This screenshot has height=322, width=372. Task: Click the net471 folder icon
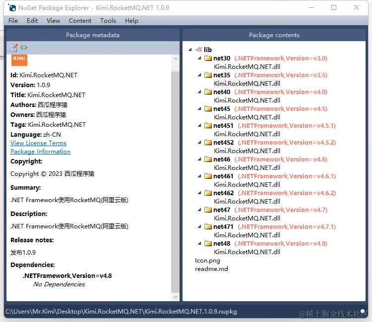click(208, 226)
